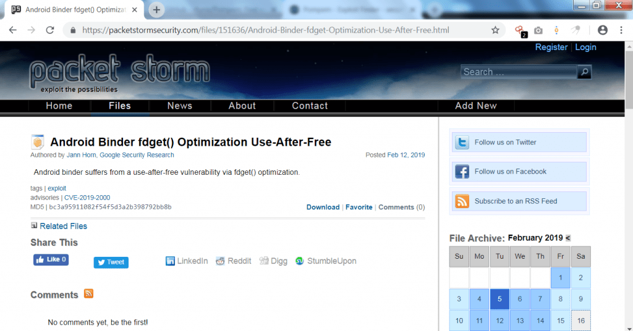Image resolution: width=633 pixels, height=331 pixels.
Task: Share this on Reddit
Action: [x=233, y=261]
